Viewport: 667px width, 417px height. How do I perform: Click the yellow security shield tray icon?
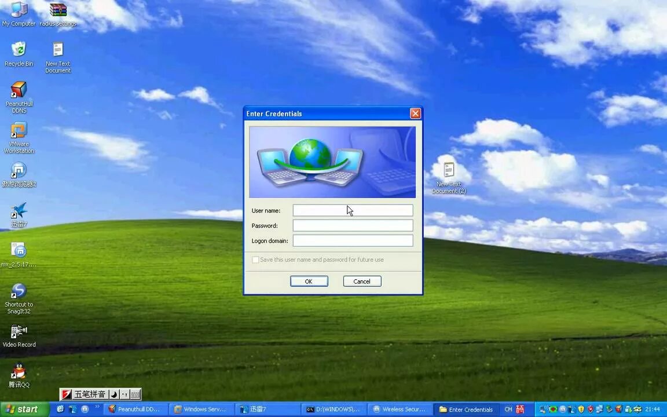[x=581, y=409]
